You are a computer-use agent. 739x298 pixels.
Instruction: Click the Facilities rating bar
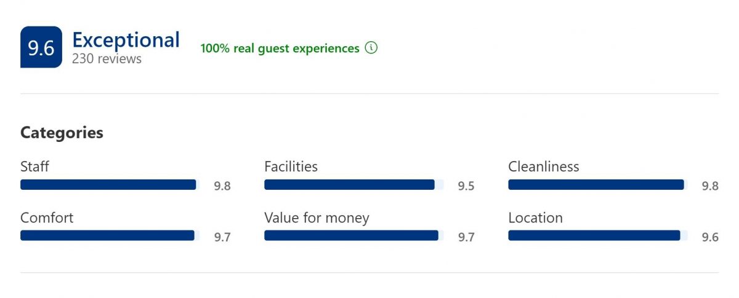(x=353, y=185)
